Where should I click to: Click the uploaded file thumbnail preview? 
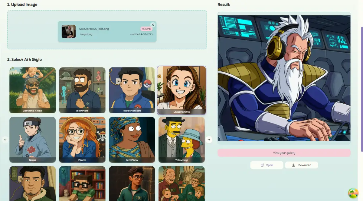69,31
